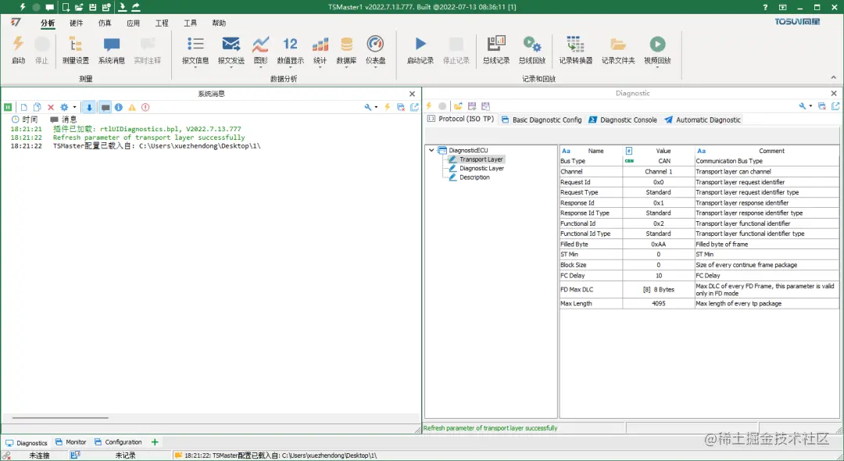The height and width of the screenshot is (461, 844).
Task: Toggle gray message bubble filter in 系统消息 toolbar
Action: 105,107
